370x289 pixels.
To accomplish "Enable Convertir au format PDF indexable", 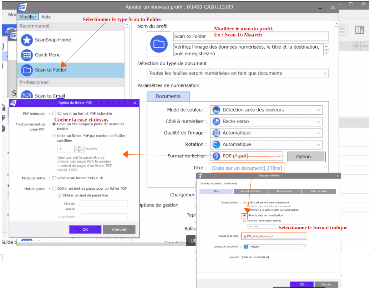I will pos(54,114).
